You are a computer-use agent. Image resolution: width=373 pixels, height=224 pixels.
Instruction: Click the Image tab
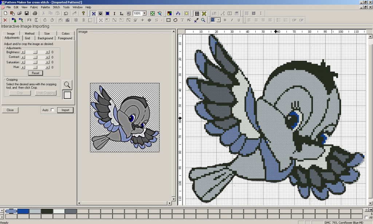coord(11,33)
